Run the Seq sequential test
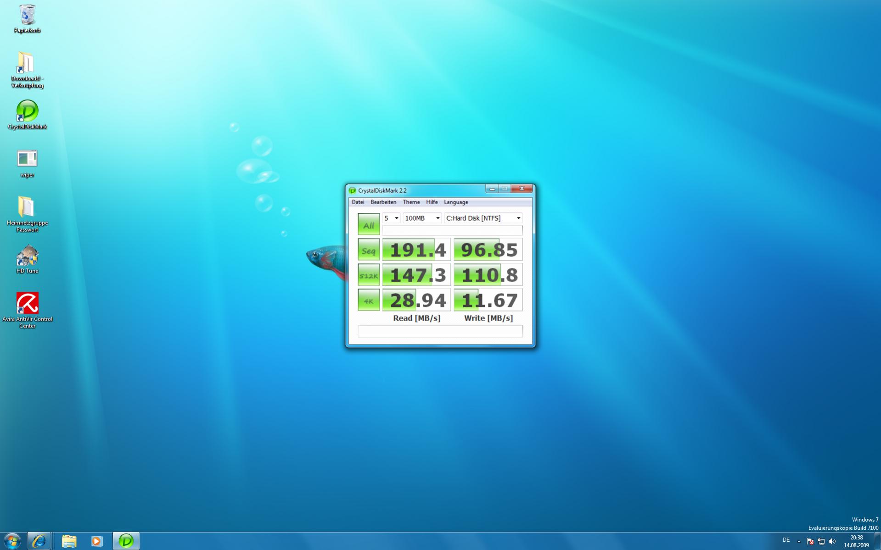The height and width of the screenshot is (550, 881). tap(369, 250)
